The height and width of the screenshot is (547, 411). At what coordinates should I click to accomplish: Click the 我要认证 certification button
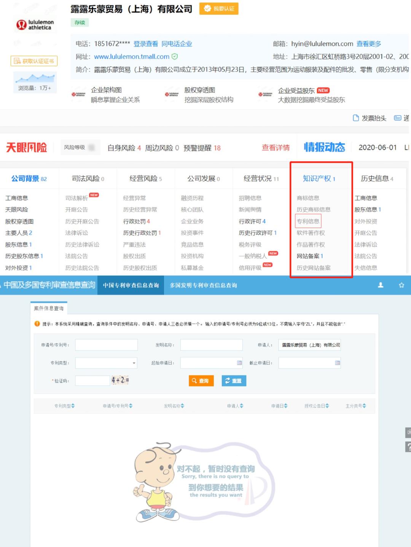click(219, 8)
